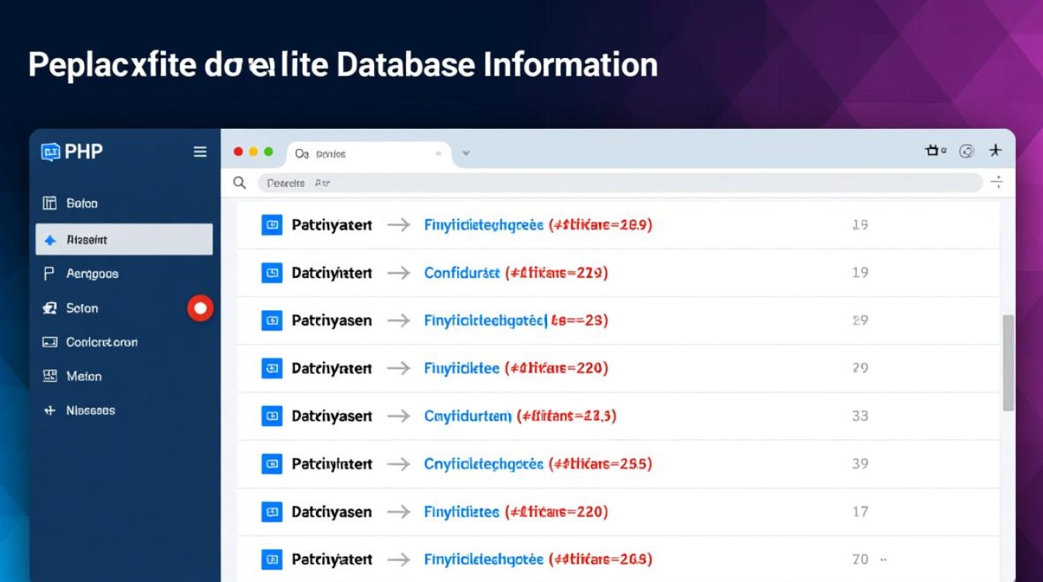
Task: Toggle the hamburger menu in the sidebar
Action: (x=200, y=151)
